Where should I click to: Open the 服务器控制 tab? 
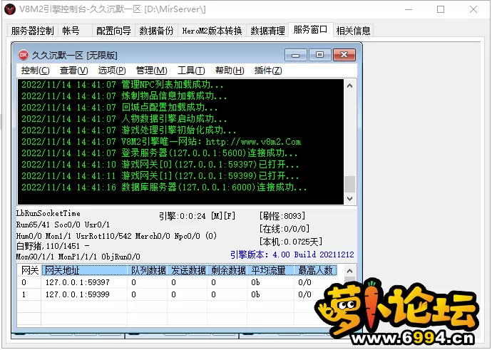[32, 31]
